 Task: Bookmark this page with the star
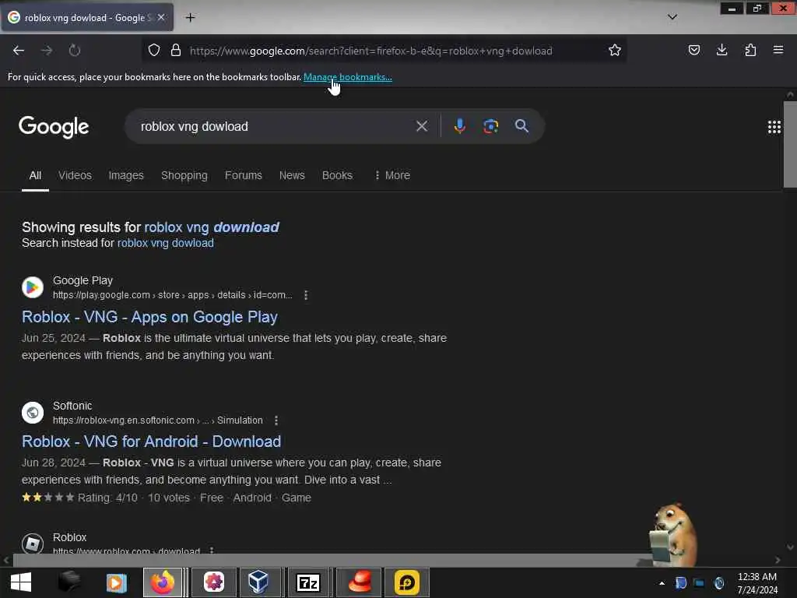point(615,50)
